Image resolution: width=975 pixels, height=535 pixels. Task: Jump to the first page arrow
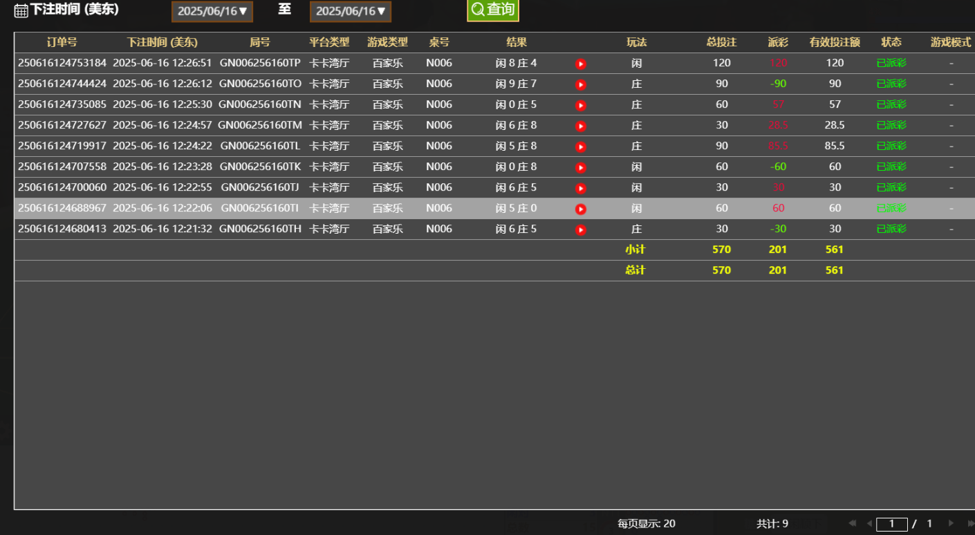[x=852, y=524]
